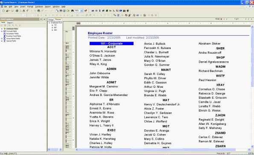
Task: Expand the Database Fields node
Action: (2, 29)
